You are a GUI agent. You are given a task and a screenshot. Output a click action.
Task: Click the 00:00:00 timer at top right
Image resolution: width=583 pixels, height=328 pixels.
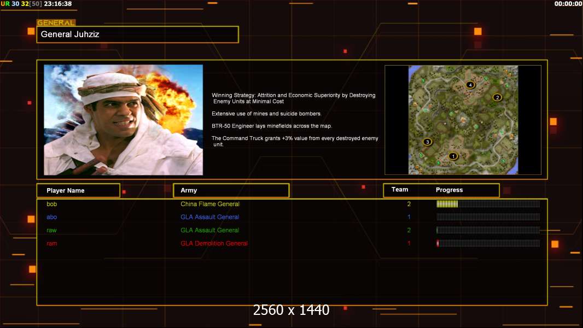[568, 4]
